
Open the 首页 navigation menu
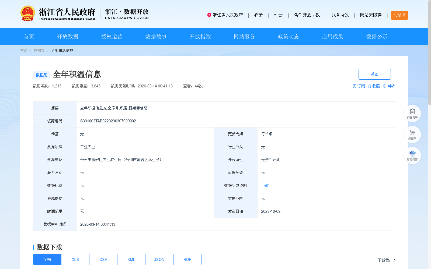pos(29,37)
